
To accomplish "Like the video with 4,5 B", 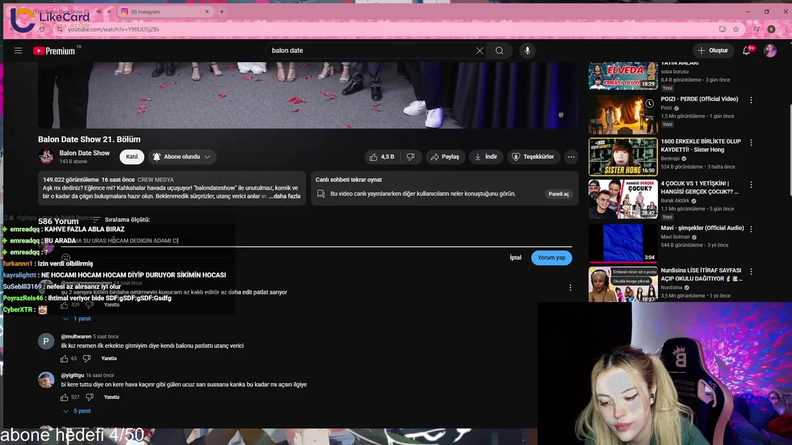I will 382,157.
